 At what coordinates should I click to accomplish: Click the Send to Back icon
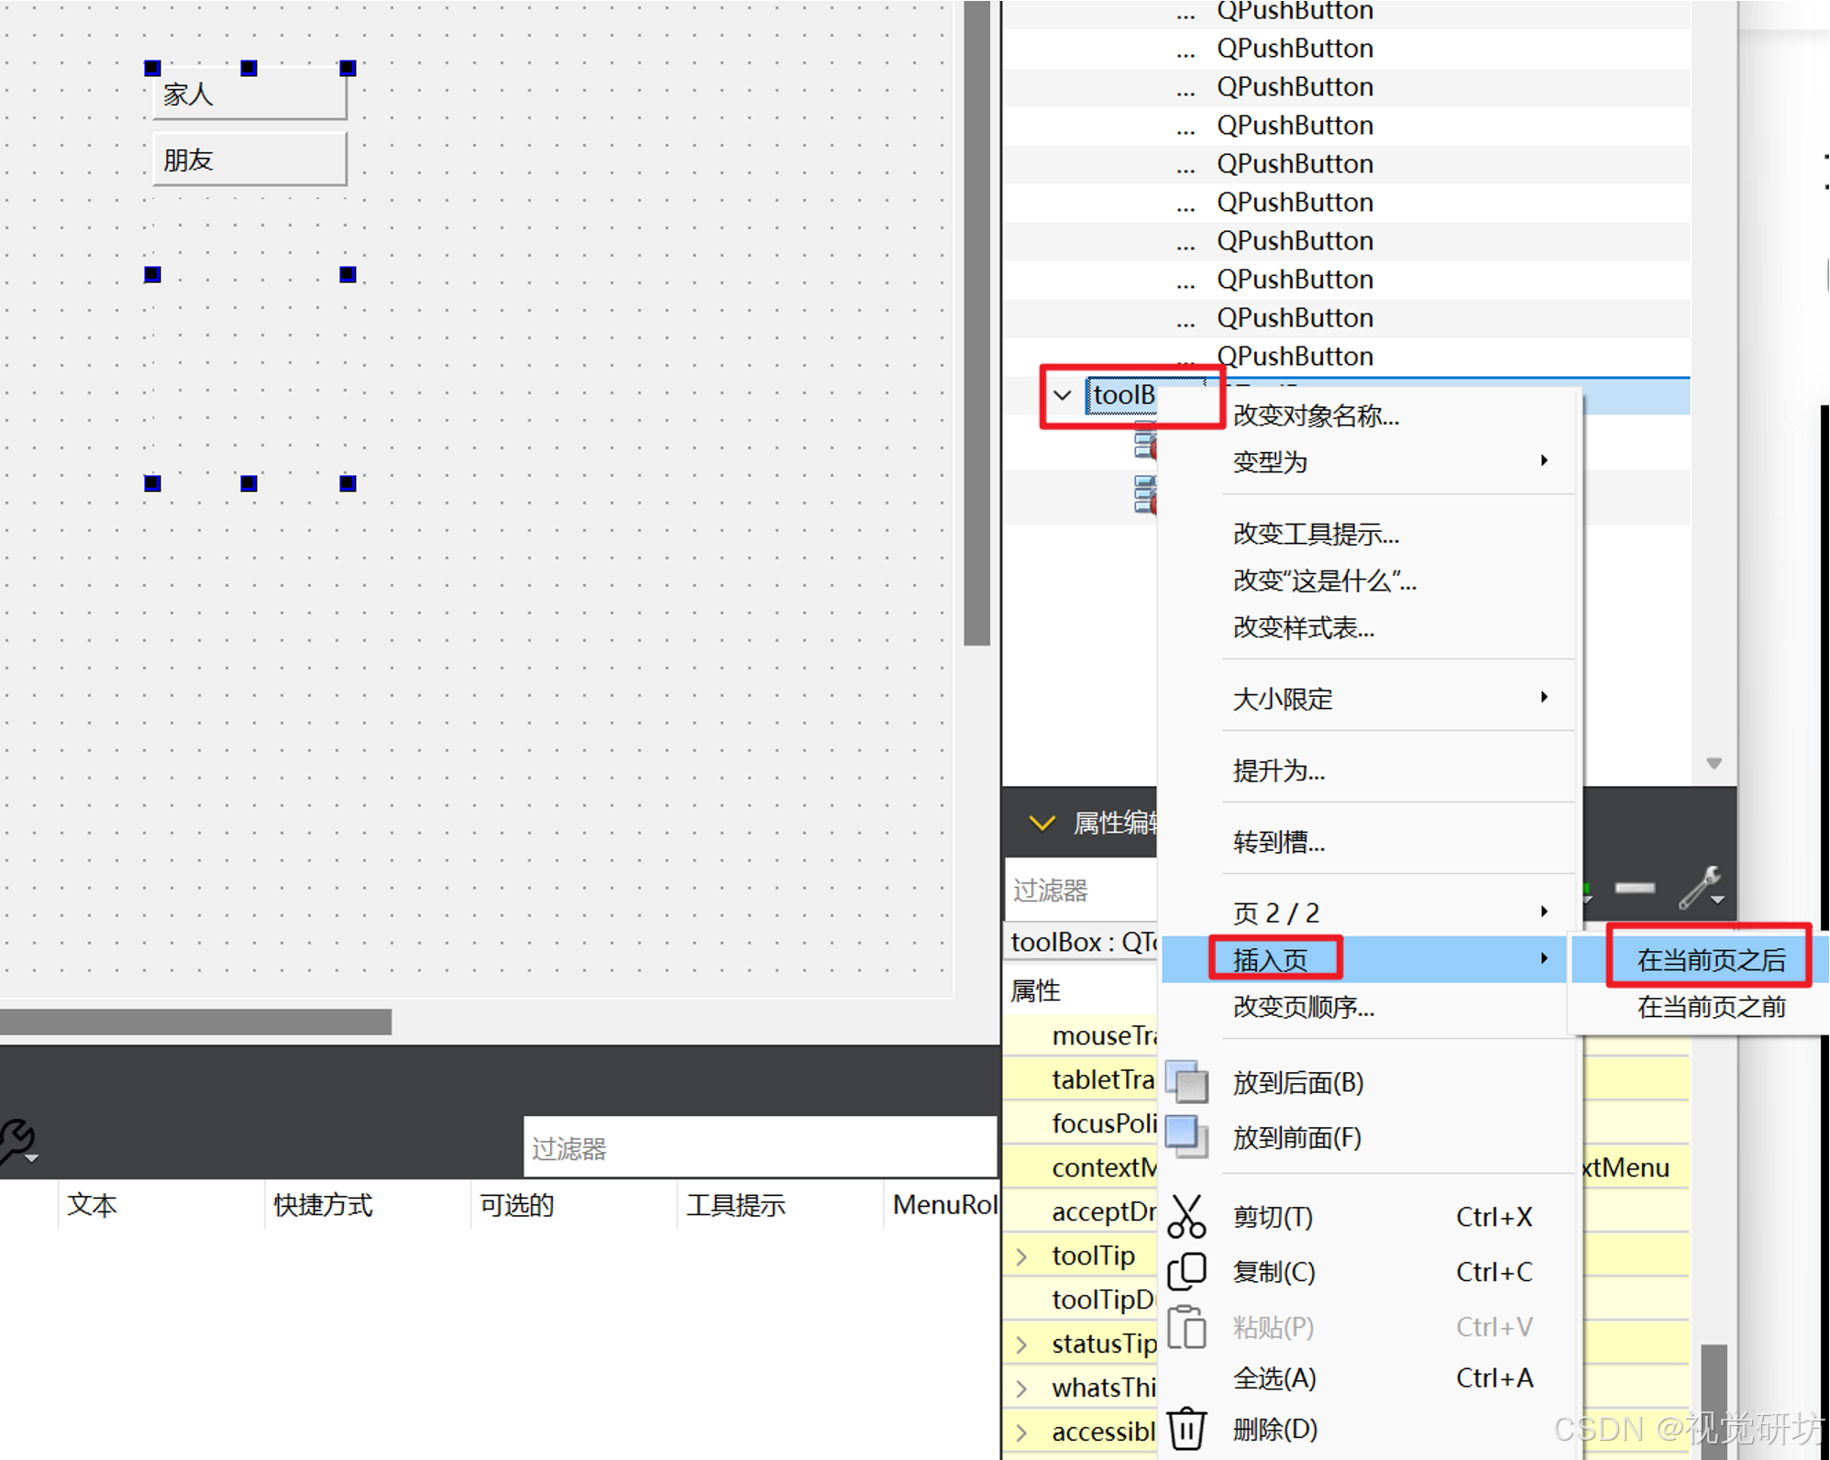(1187, 1082)
